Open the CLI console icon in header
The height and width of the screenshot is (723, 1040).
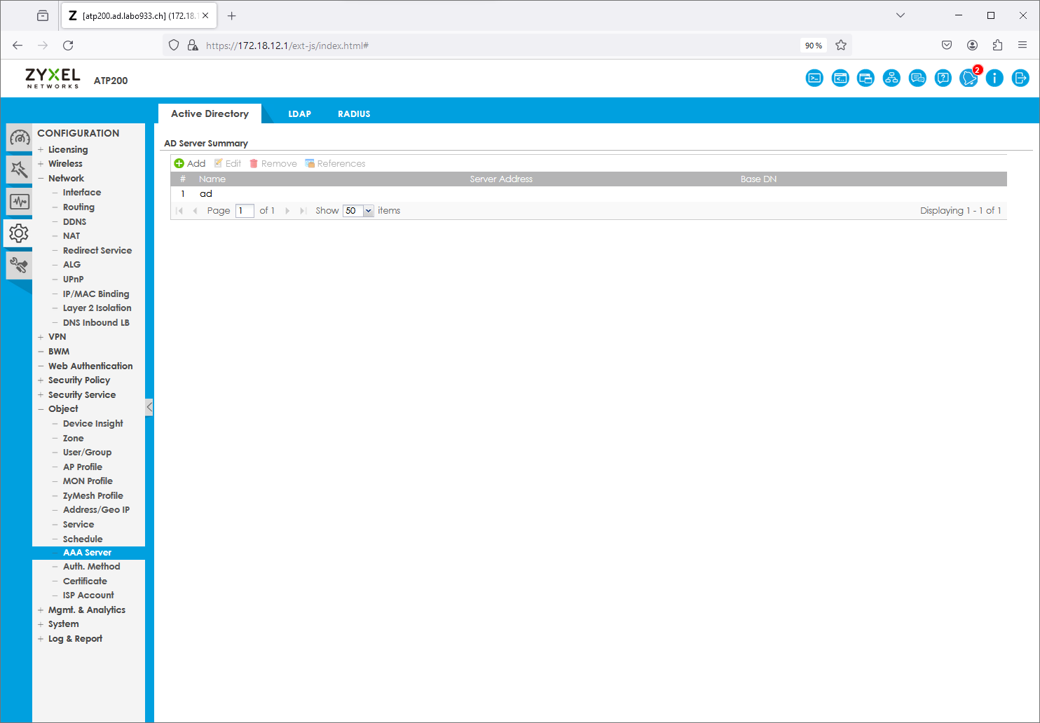tap(814, 78)
